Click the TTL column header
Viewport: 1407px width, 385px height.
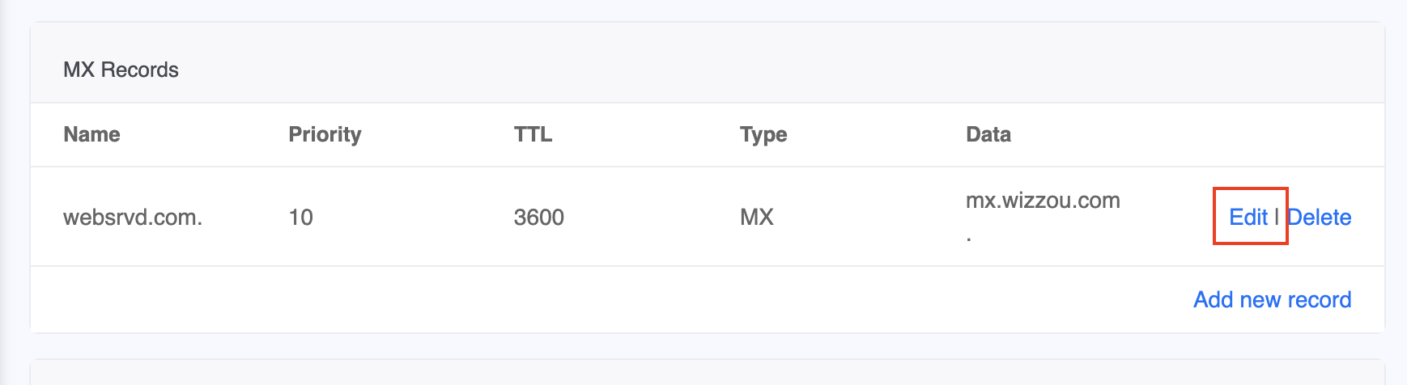pos(533,134)
